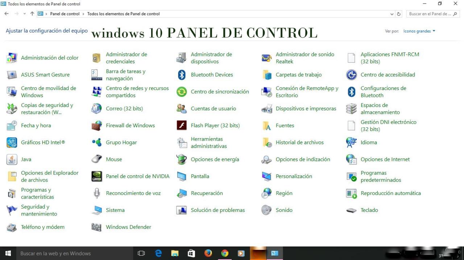Open Firewall de Windows settings
The height and width of the screenshot is (260, 464).
click(130, 125)
